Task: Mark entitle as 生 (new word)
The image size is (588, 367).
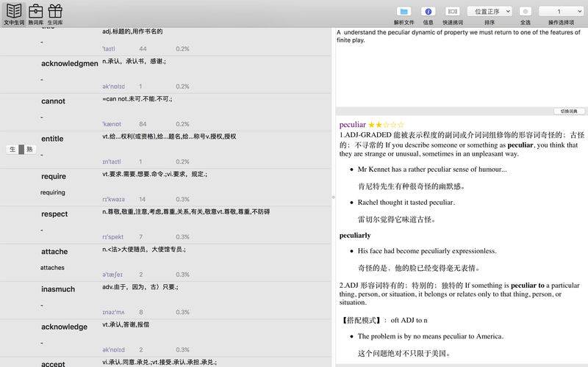Action: [x=12, y=150]
